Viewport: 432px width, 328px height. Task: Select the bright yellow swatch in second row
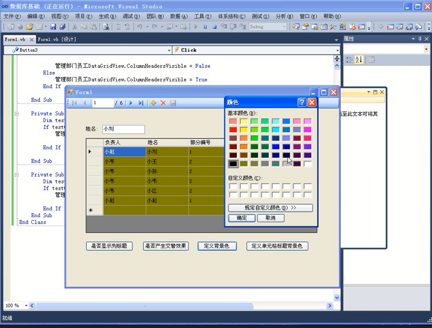244,130
